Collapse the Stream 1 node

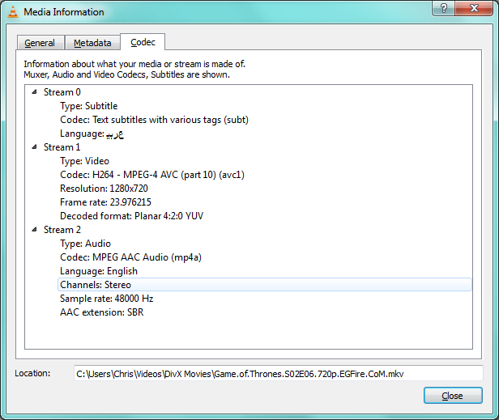[34, 147]
